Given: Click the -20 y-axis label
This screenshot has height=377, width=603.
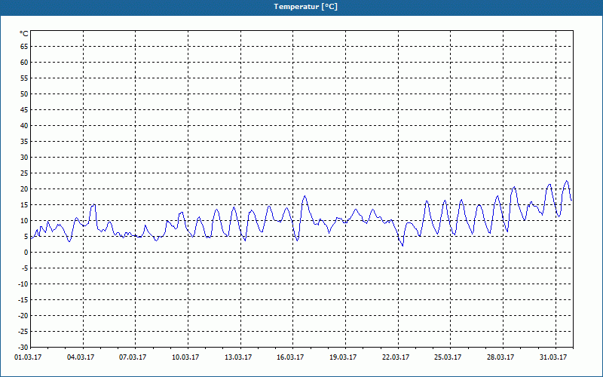Looking at the screenshot, I should tap(23, 315).
